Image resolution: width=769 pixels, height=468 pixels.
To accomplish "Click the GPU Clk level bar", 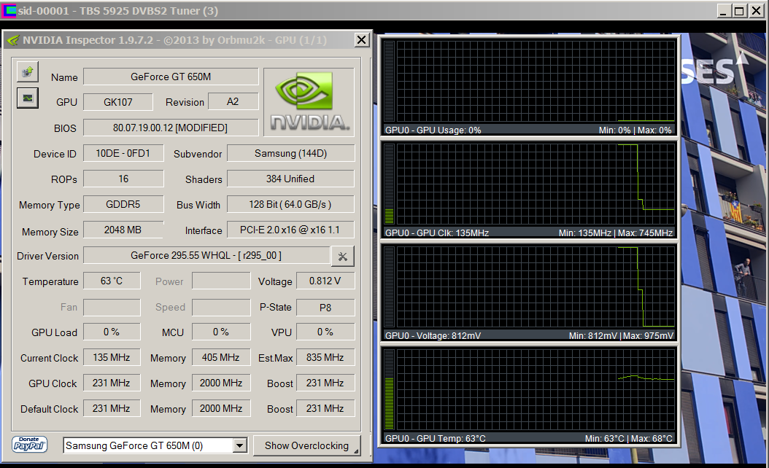I will click(x=390, y=184).
